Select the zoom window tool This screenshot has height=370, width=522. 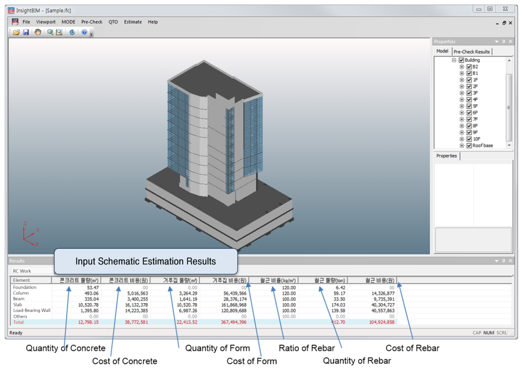pos(59,32)
